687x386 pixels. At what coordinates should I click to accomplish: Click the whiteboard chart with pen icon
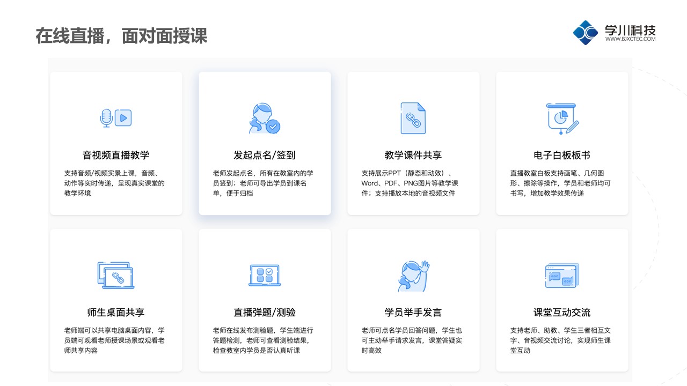click(562, 118)
